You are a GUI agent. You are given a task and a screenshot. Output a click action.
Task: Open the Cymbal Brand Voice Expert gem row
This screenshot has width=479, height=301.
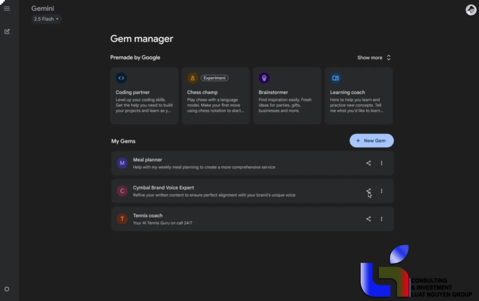pos(252,191)
